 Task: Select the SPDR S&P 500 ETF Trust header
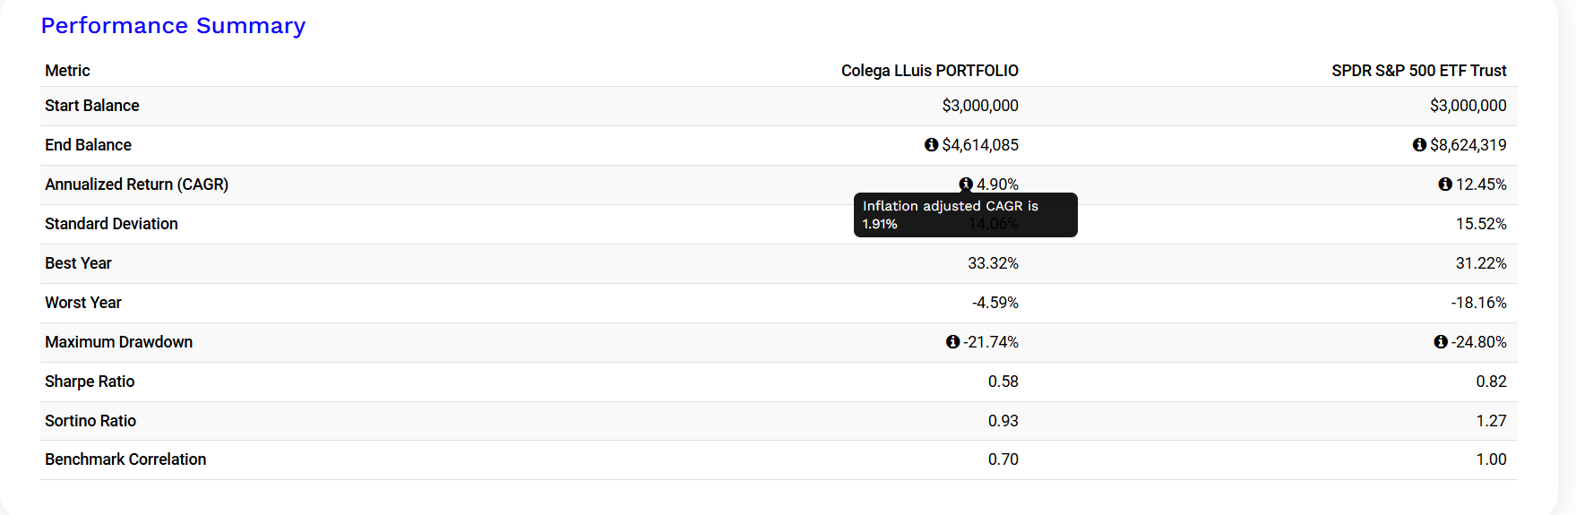(x=1419, y=71)
